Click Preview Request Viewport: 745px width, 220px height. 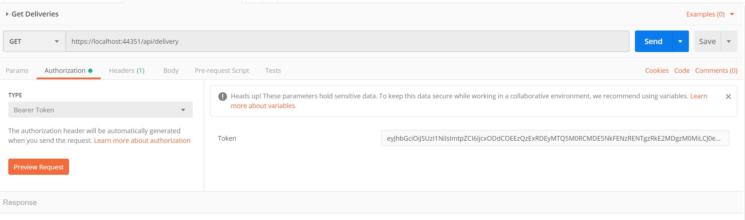coord(38,167)
